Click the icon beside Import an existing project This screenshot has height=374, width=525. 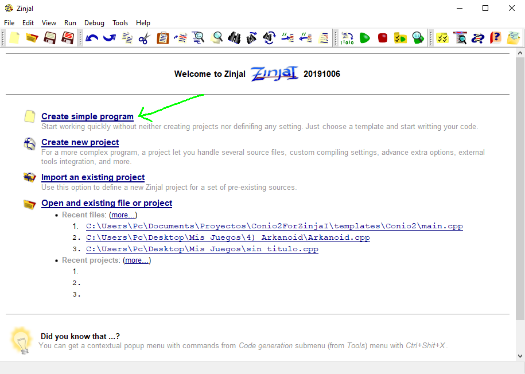tap(30, 177)
